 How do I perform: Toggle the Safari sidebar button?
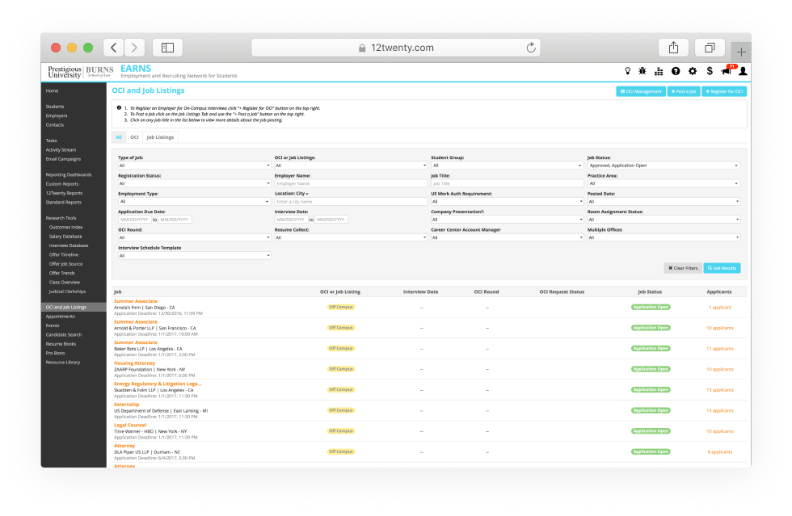click(x=167, y=48)
